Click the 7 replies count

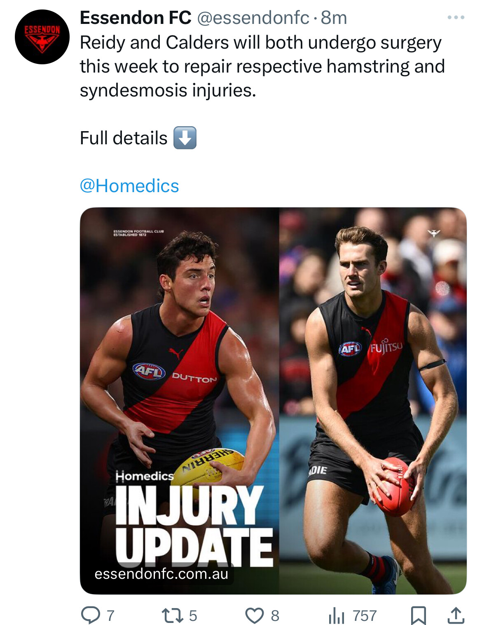click(110, 616)
